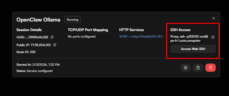This screenshot has width=229, height=96.
Task: Click the SSH proxy command text
Action: (x=189, y=39)
